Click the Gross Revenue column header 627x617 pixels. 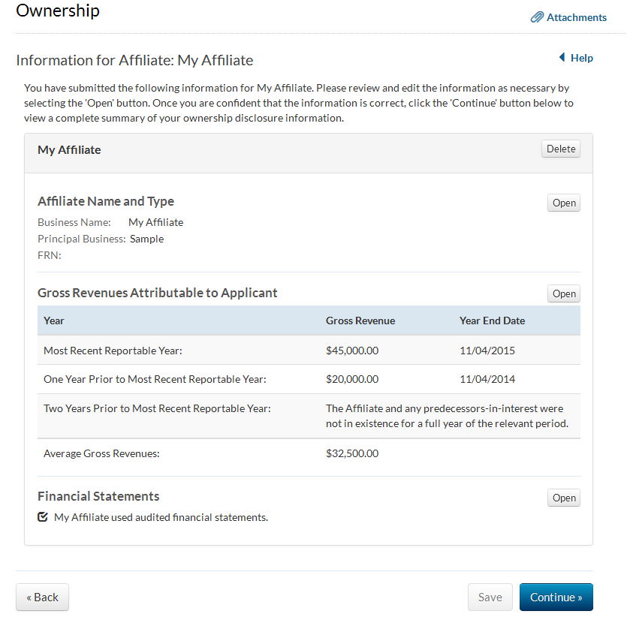click(360, 321)
